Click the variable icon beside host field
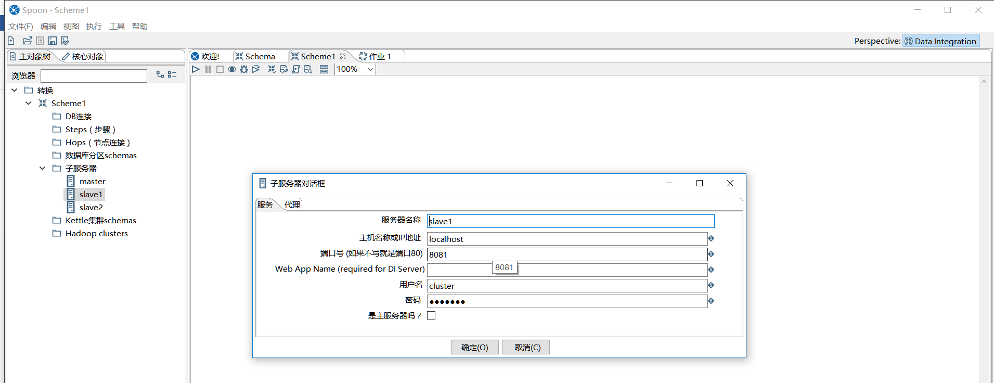The image size is (994, 383). (711, 238)
